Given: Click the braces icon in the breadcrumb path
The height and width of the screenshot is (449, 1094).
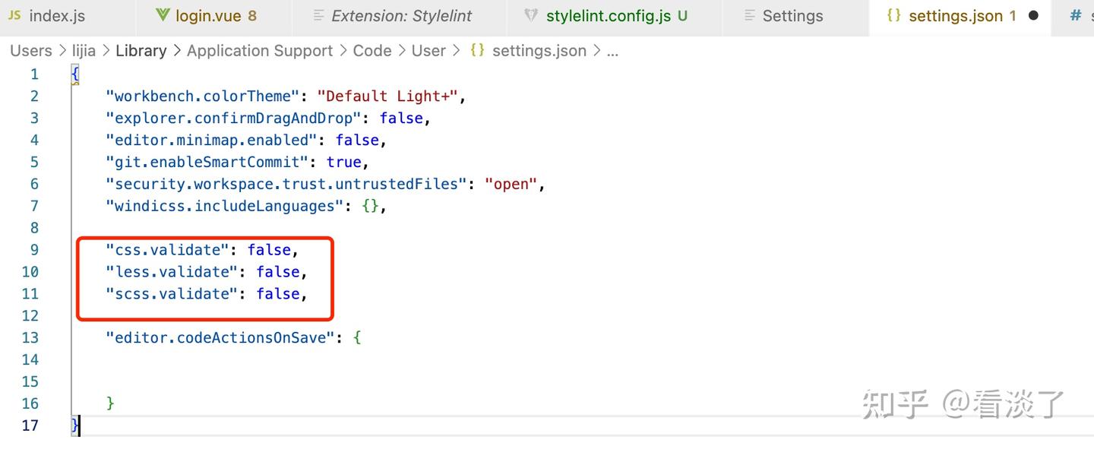Looking at the screenshot, I should point(477,50).
